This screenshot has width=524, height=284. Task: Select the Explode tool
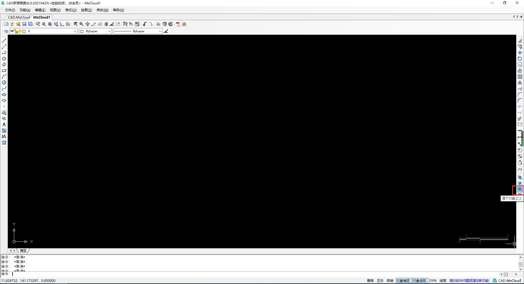coord(520,119)
